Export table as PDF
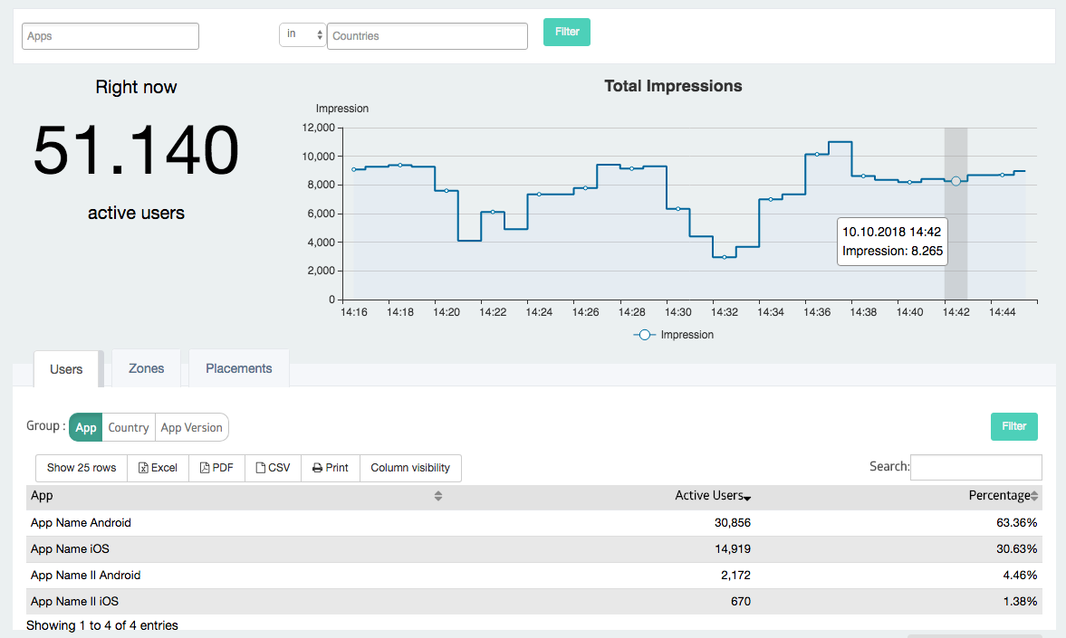This screenshot has width=1066, height=638. coord(216,468)
